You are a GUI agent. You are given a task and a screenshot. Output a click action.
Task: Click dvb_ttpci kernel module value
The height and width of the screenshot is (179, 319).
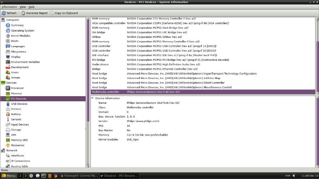pyautogui.click(x=133, y=140)
